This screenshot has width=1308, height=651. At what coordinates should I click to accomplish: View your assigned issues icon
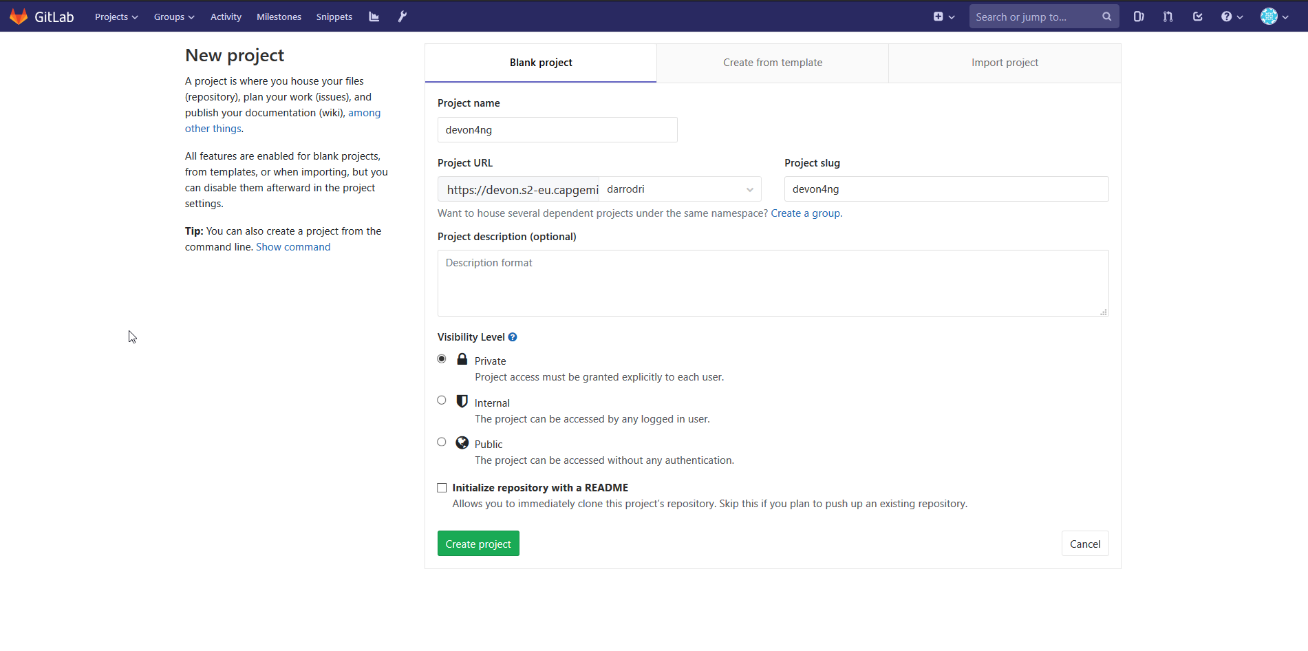click(1138, 16)
